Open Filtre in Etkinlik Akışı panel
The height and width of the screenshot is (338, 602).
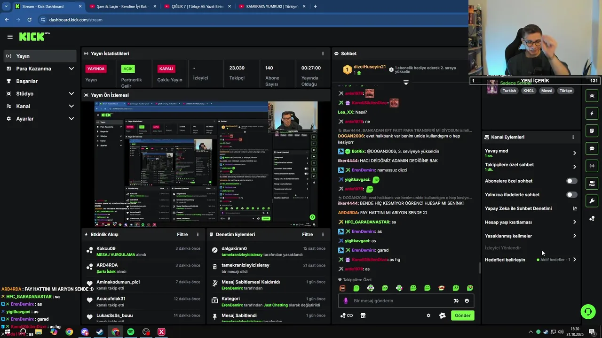click(x=182, y=234)
